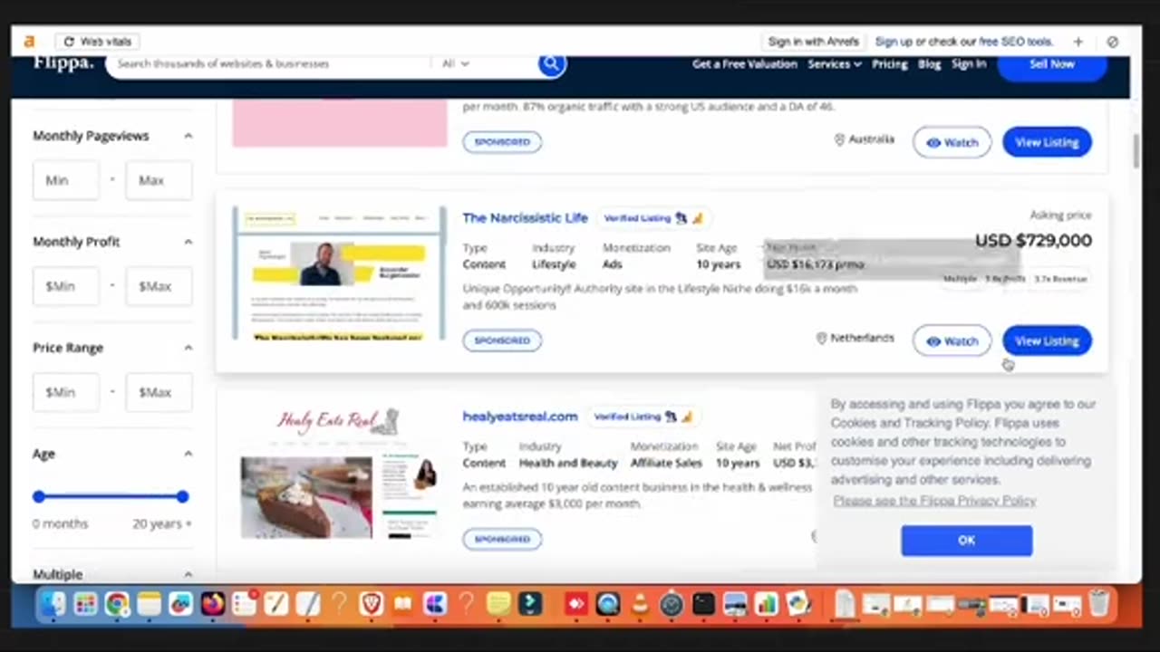Open The Narcissistic Life thumbnail
1160x652 pixels.
[x=340, y=273]
